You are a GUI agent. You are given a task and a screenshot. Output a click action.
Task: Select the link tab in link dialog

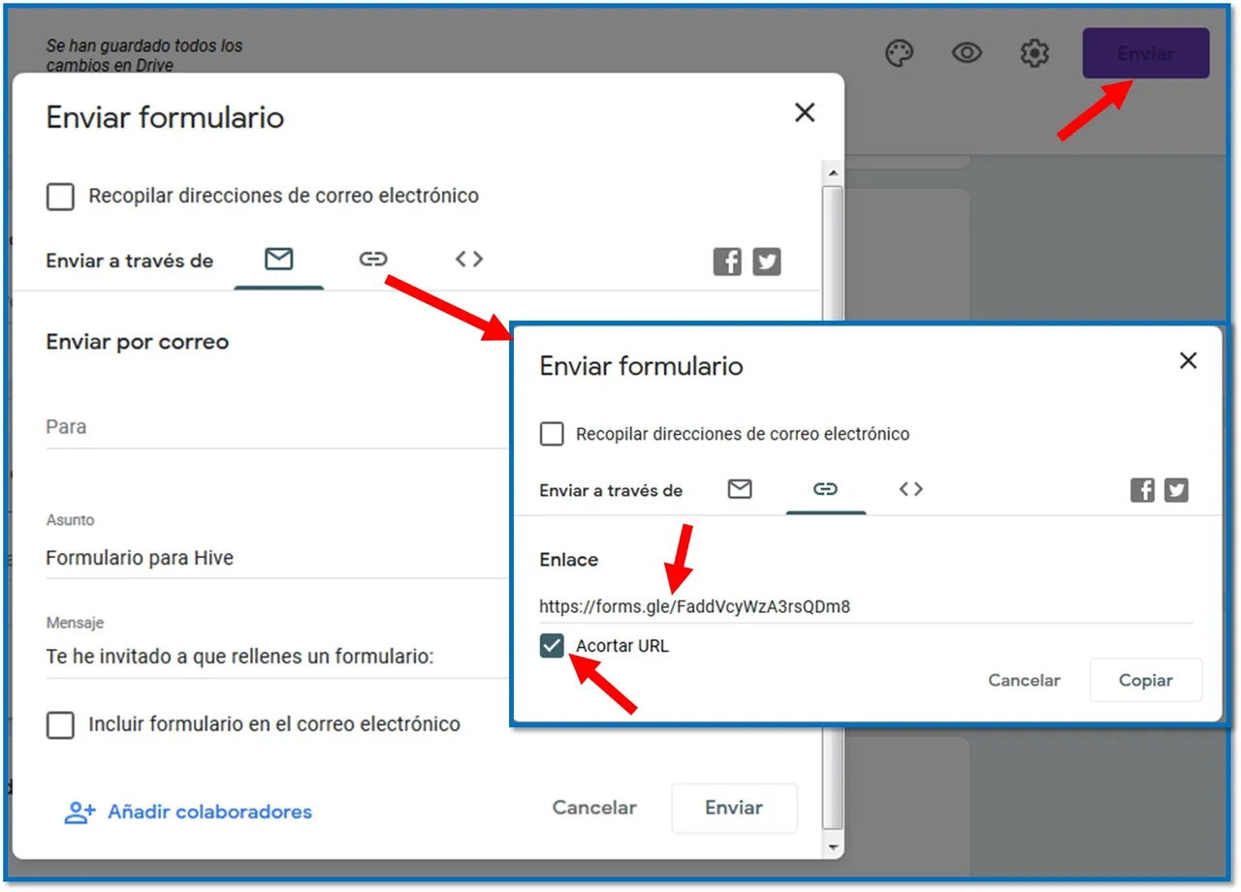click(x=825, y=490)
